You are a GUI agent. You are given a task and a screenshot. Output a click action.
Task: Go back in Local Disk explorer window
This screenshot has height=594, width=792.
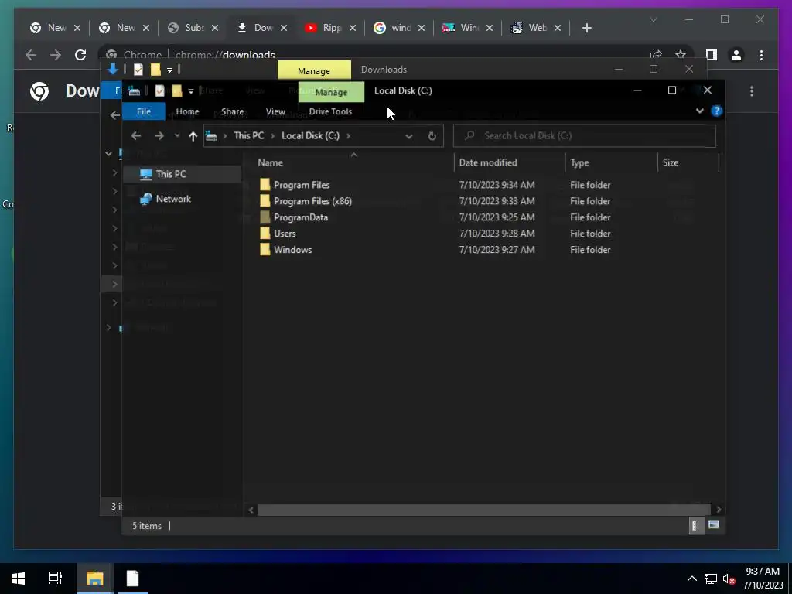[136, 136]
